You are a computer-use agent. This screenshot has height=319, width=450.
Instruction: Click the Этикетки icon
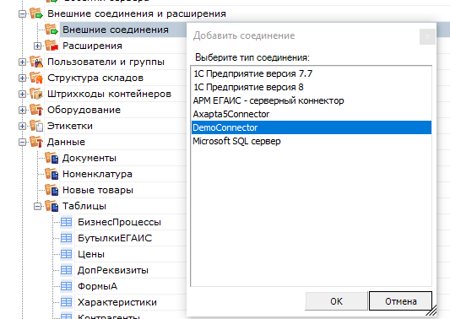tap(36, 126)
